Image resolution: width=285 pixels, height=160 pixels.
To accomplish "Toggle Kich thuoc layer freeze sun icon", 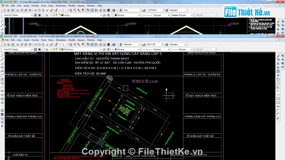I will tap(54, 49).
